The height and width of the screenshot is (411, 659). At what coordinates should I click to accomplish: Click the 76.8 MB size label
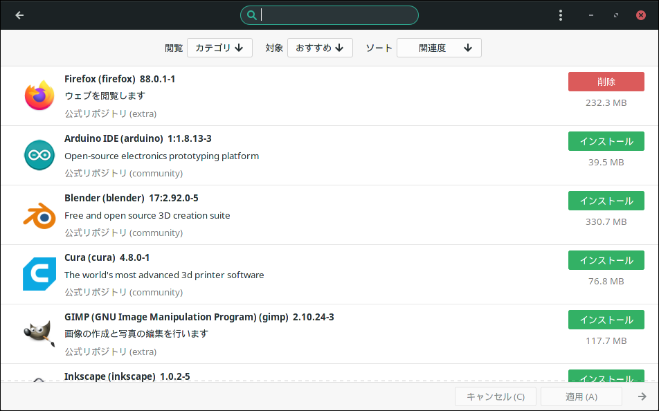[606, 281]
